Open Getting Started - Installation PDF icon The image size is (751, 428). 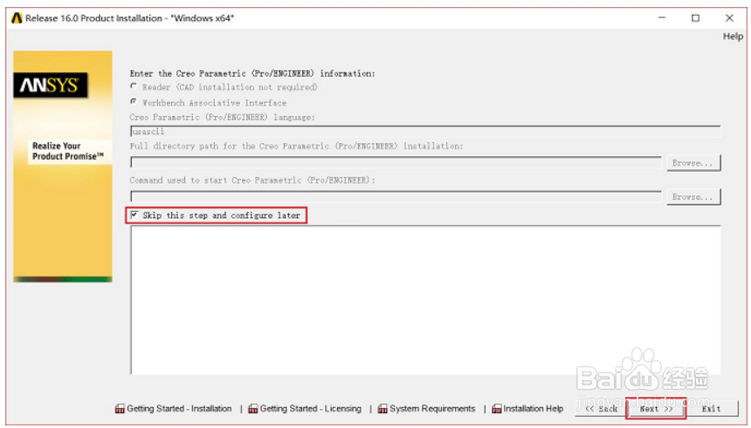point(120,409)
